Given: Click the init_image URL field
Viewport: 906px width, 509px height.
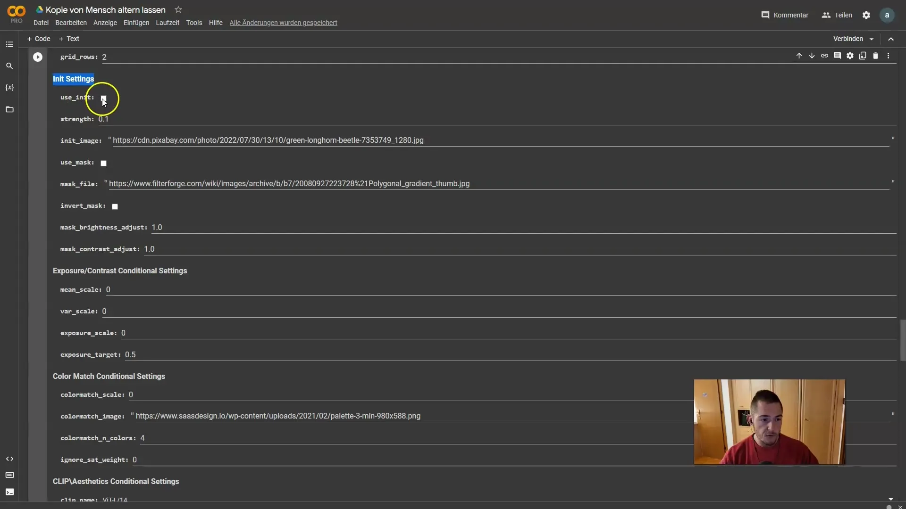Looking at the screenshot, I should pyautogui.click(x=501, y=140).
